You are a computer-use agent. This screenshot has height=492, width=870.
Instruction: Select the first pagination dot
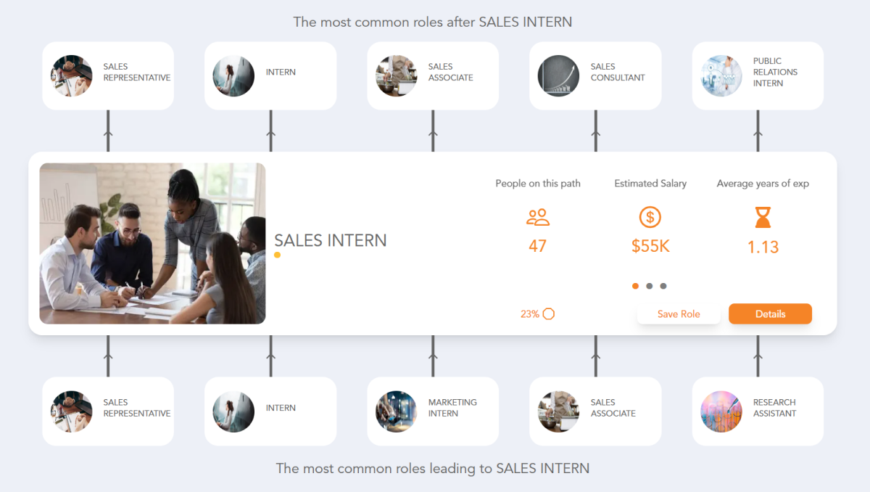(x=635, y=286)
